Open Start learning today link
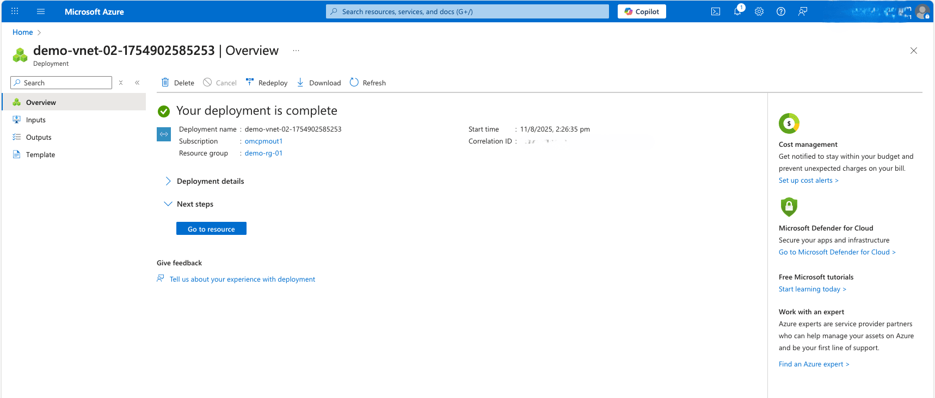This screenshot has height=398, width=935. pyautogui.click(x=813, y=289)
